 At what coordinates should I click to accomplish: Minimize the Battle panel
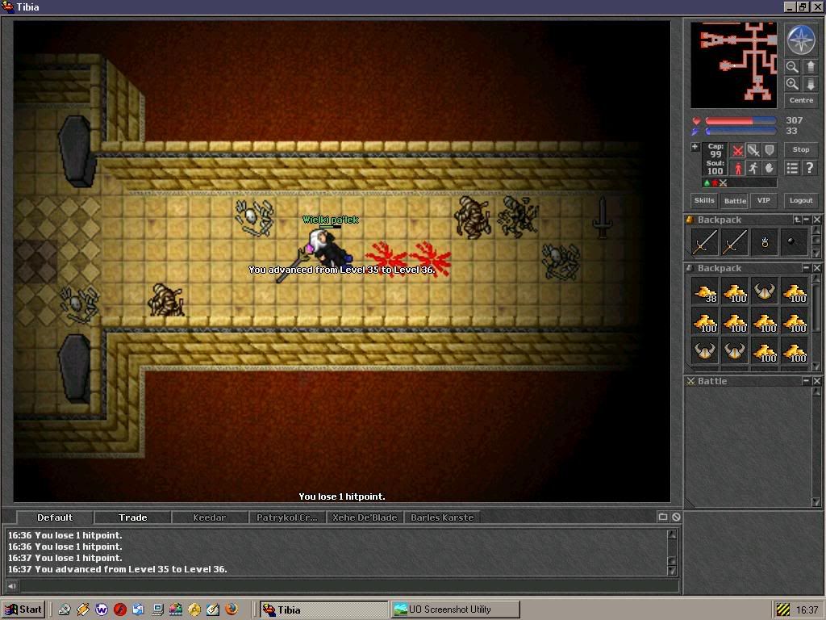tap(807, 381)
